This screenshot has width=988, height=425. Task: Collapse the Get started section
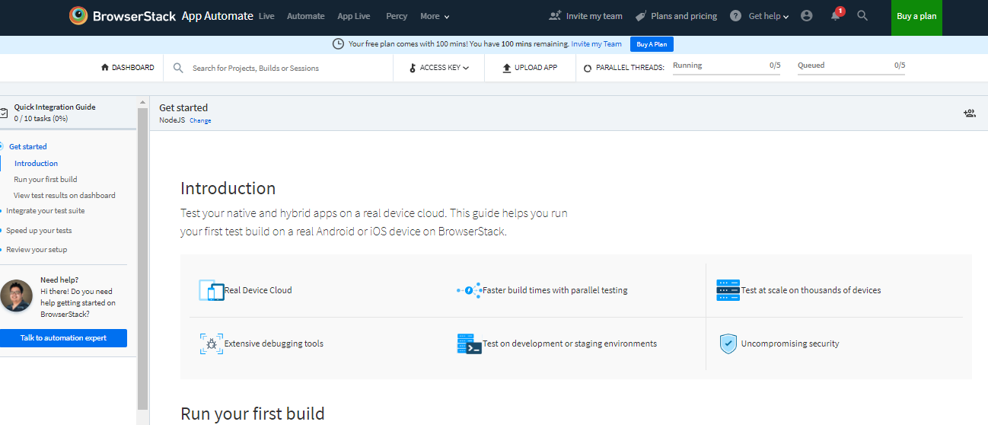(x=28, y=146)
